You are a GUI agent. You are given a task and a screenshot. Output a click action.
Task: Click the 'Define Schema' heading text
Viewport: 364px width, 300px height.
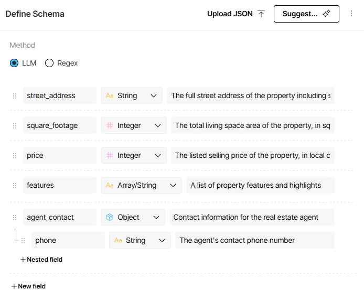35,14
